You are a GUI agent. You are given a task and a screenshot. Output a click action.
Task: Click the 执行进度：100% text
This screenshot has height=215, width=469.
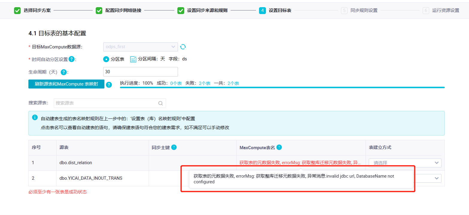click(136, 83)
